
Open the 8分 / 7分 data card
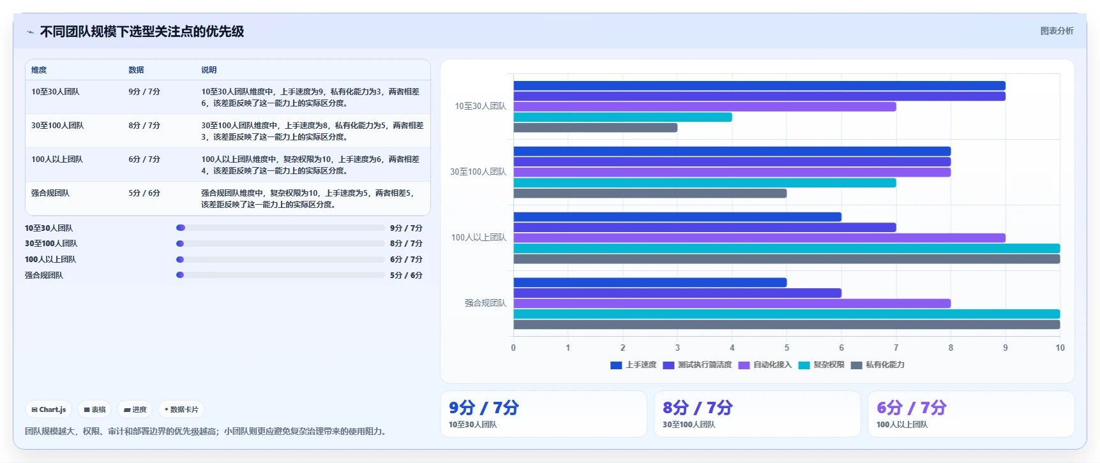[757, 414]
